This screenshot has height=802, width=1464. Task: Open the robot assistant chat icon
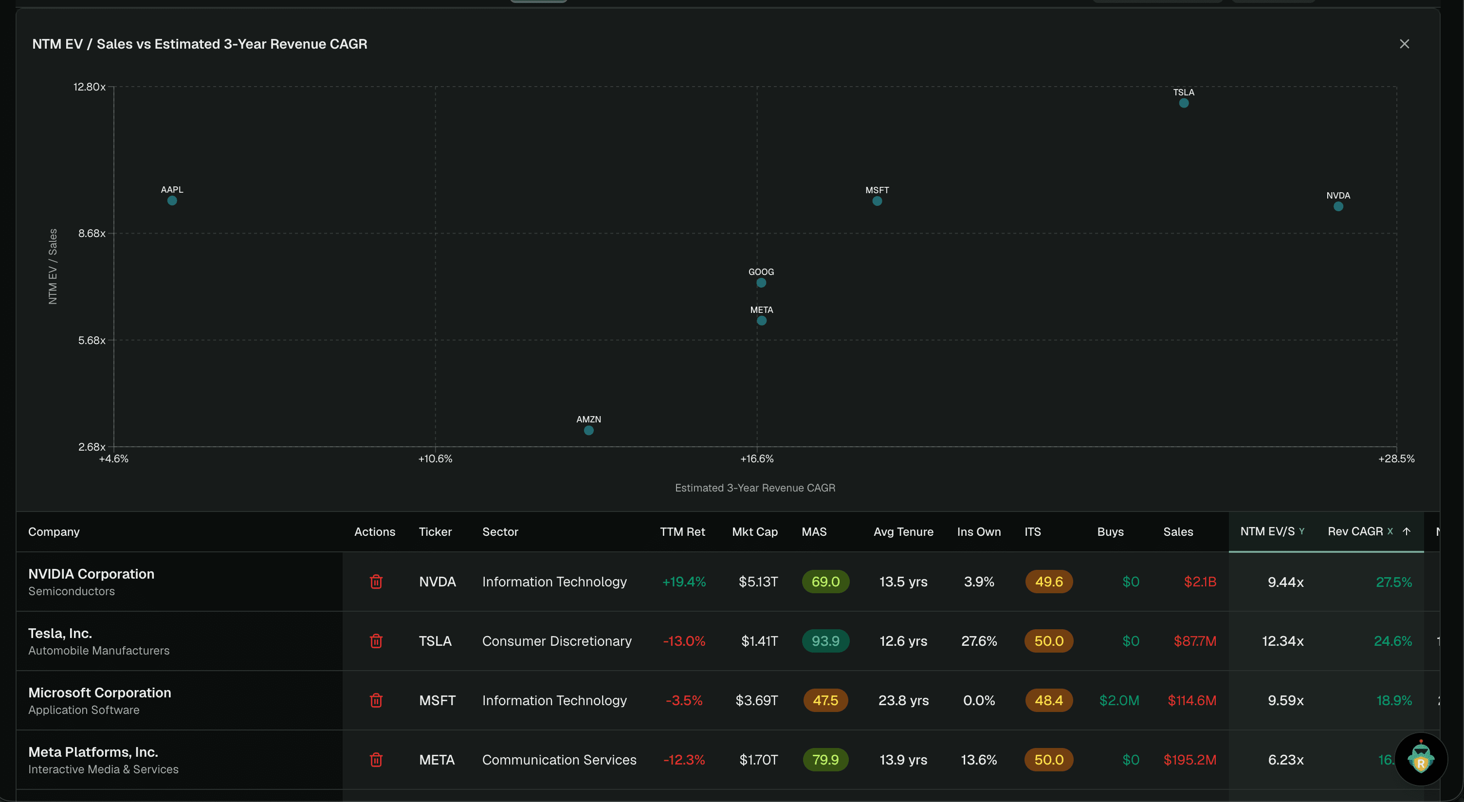1420,759
